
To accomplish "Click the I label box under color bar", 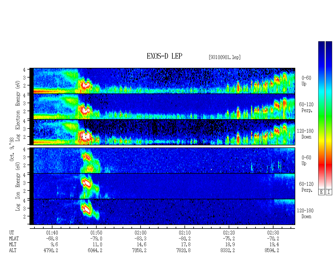I will click(x=329, y=192).
